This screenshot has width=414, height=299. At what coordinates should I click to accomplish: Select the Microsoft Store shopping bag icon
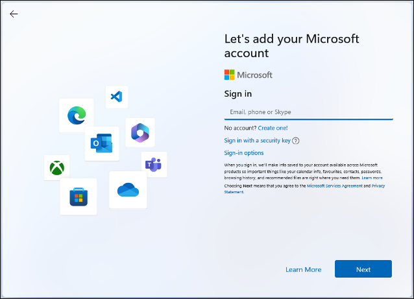pos(79,196)
